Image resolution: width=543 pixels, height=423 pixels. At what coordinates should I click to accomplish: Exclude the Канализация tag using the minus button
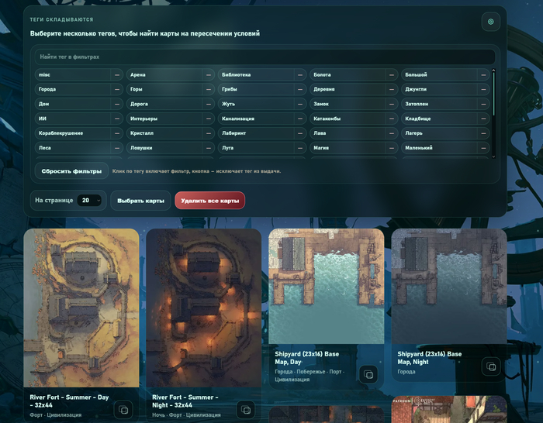[300, 119]
